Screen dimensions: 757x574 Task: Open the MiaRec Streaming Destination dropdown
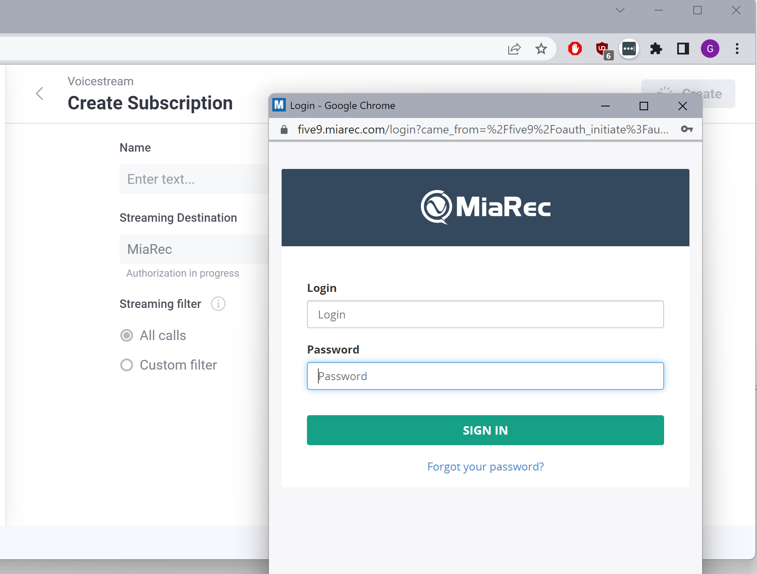tap(194, 249)
